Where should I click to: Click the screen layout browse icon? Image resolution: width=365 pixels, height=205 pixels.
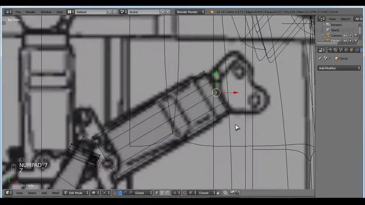pyautogui.click(x=71, y=11)
